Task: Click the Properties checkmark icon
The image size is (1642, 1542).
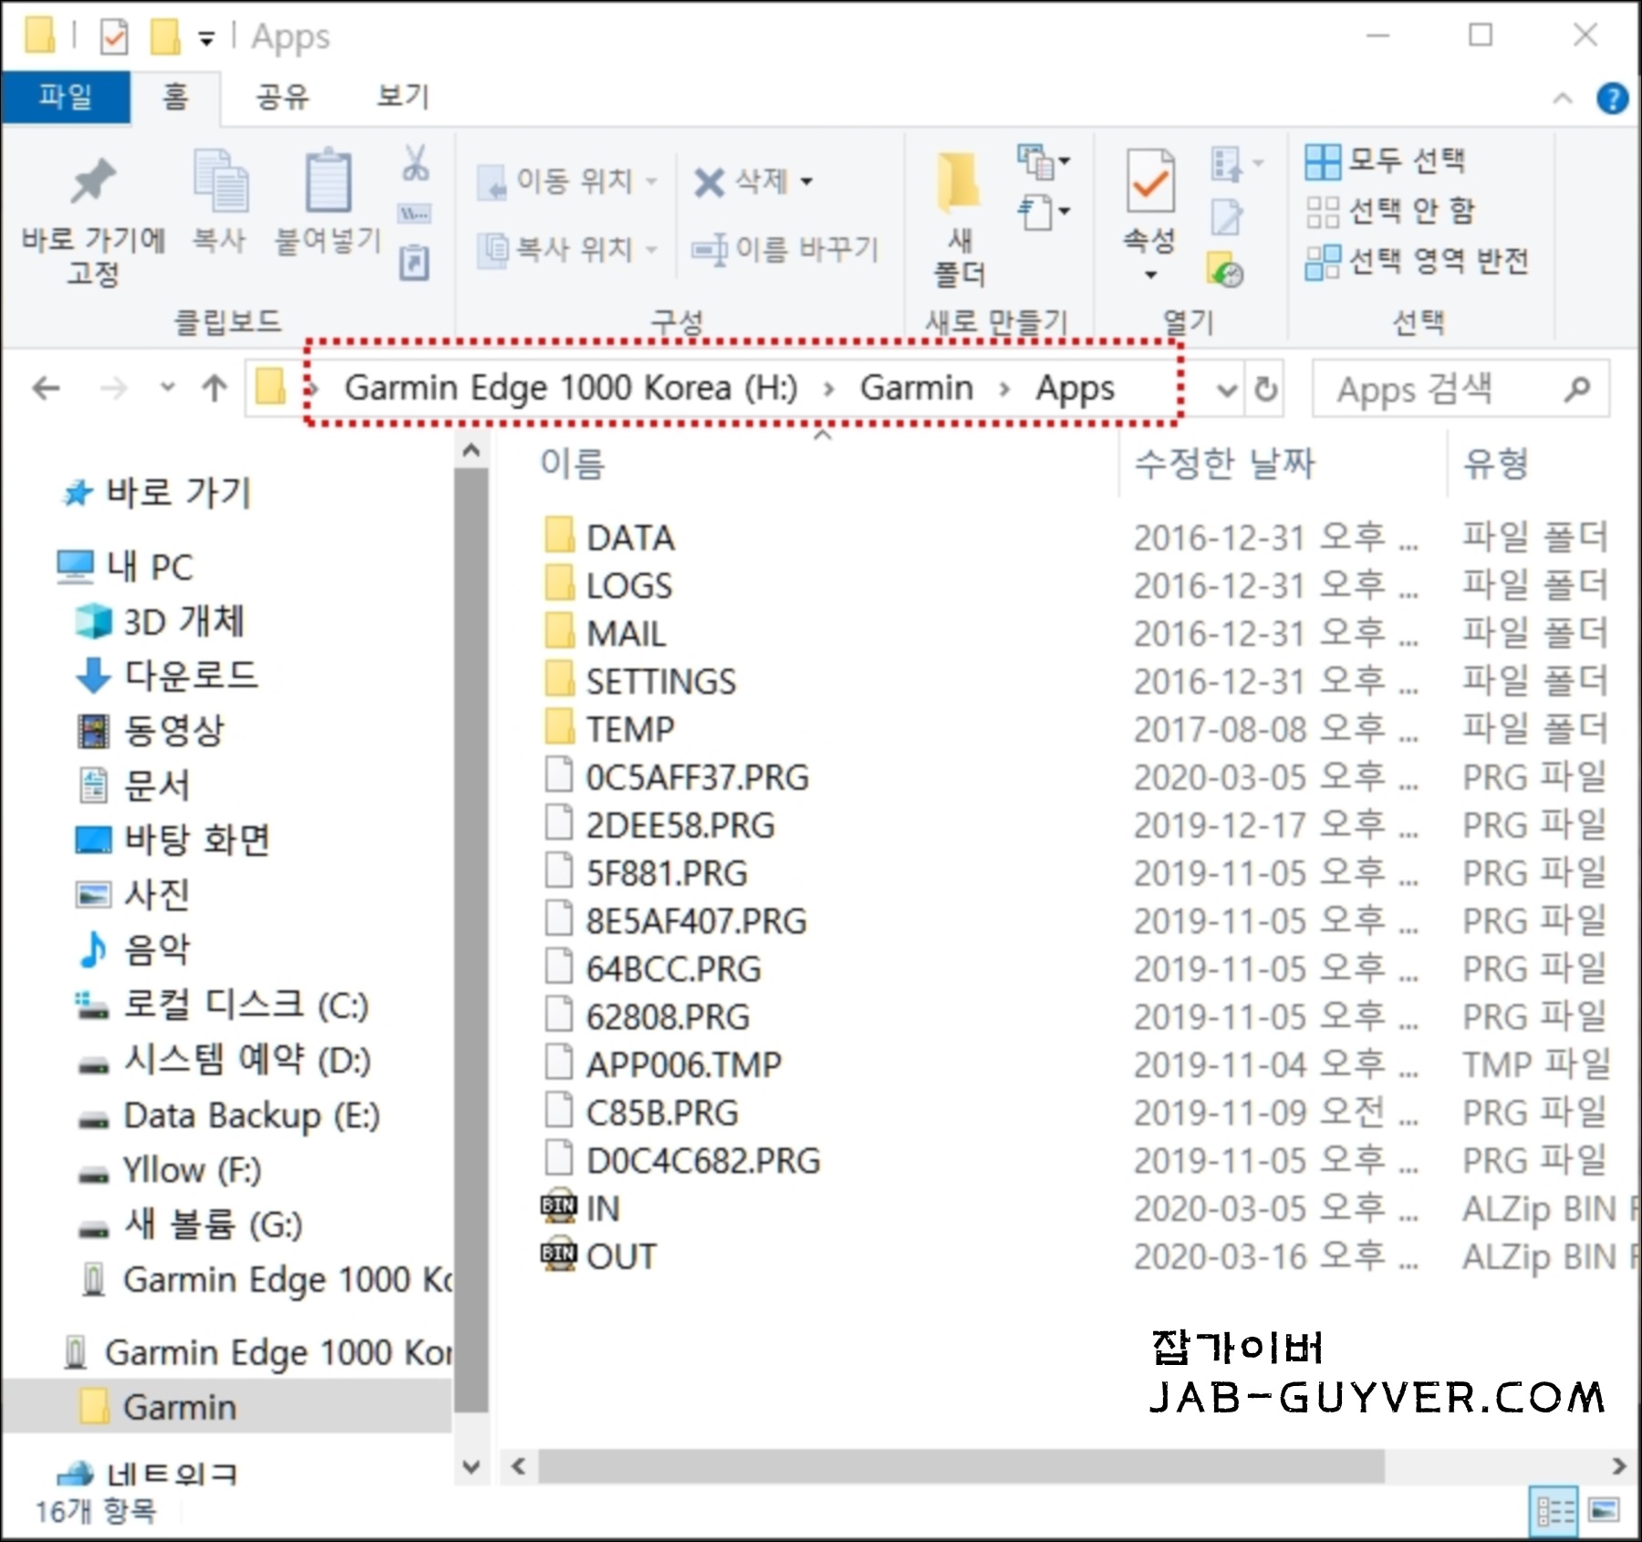Action: (x=1149, y=181)
